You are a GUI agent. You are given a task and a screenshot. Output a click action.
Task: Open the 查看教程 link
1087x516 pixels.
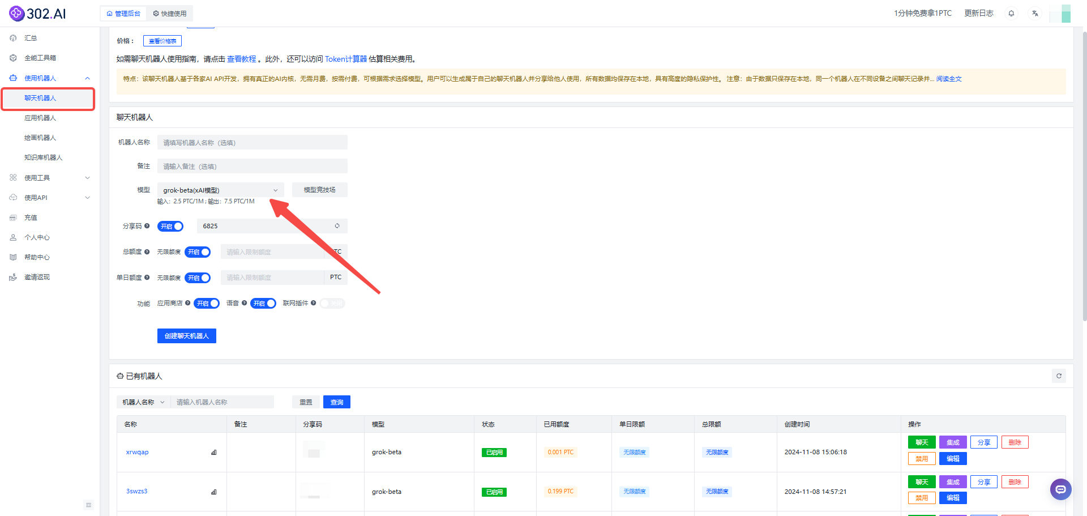click(x=242, y=59)
